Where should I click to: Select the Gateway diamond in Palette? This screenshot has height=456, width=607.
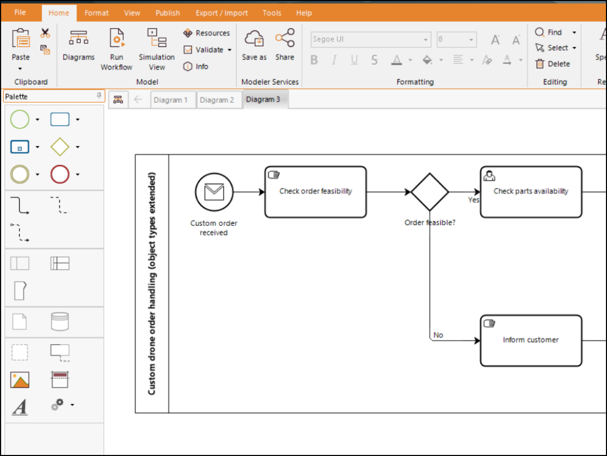[x=59, y=147]
